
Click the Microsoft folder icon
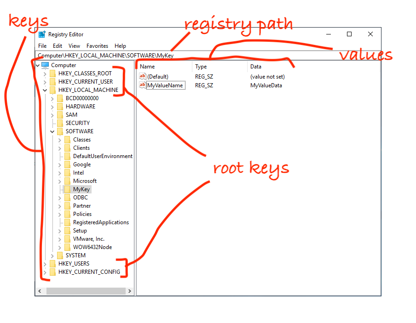(x=67, y=181)
